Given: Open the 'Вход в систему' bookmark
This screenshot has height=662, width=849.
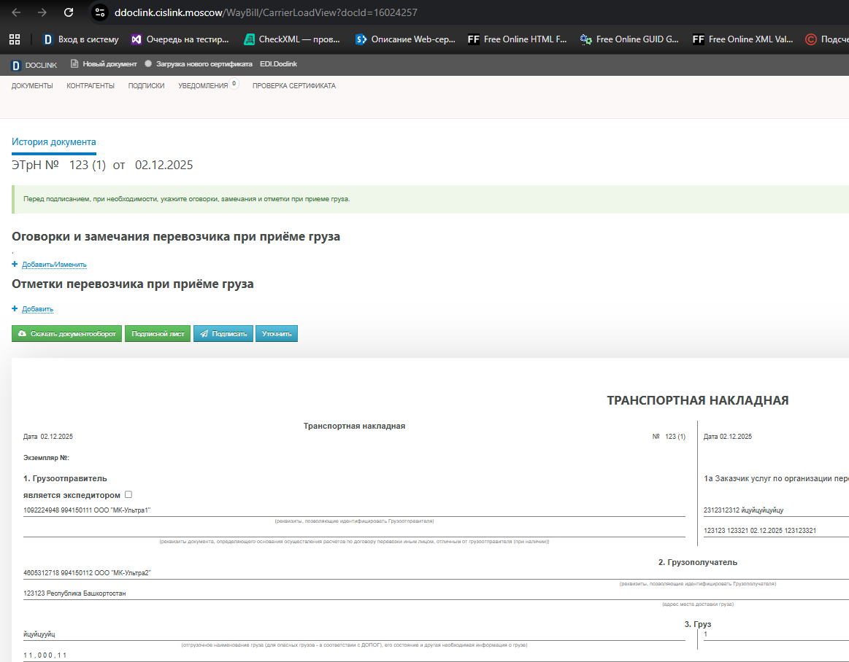Looking at the screenshot, I should tap(81, 39).
